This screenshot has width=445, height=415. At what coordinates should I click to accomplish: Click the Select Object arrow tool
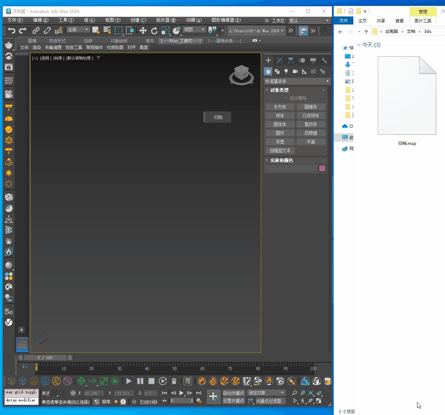click(x=96, y=30)
